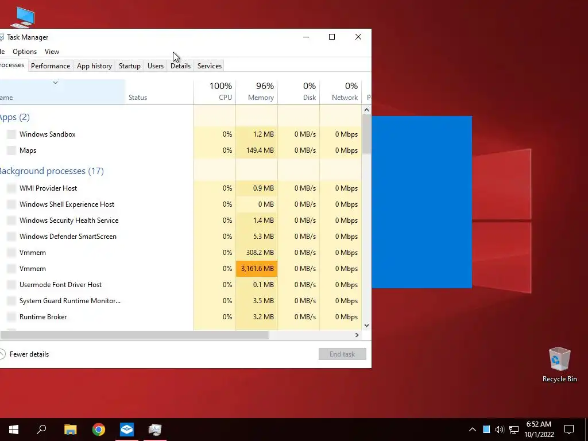Click the horizontal scroll right arrow

coord(357,335)
